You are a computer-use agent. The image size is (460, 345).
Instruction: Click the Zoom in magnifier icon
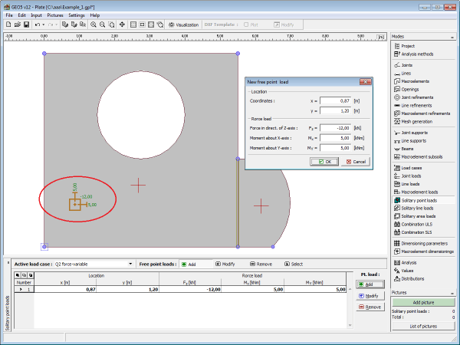point(94,25)
